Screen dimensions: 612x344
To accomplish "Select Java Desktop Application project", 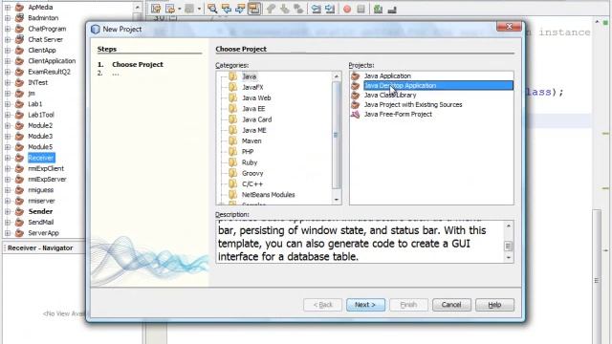I will click(x=438, y=85).
